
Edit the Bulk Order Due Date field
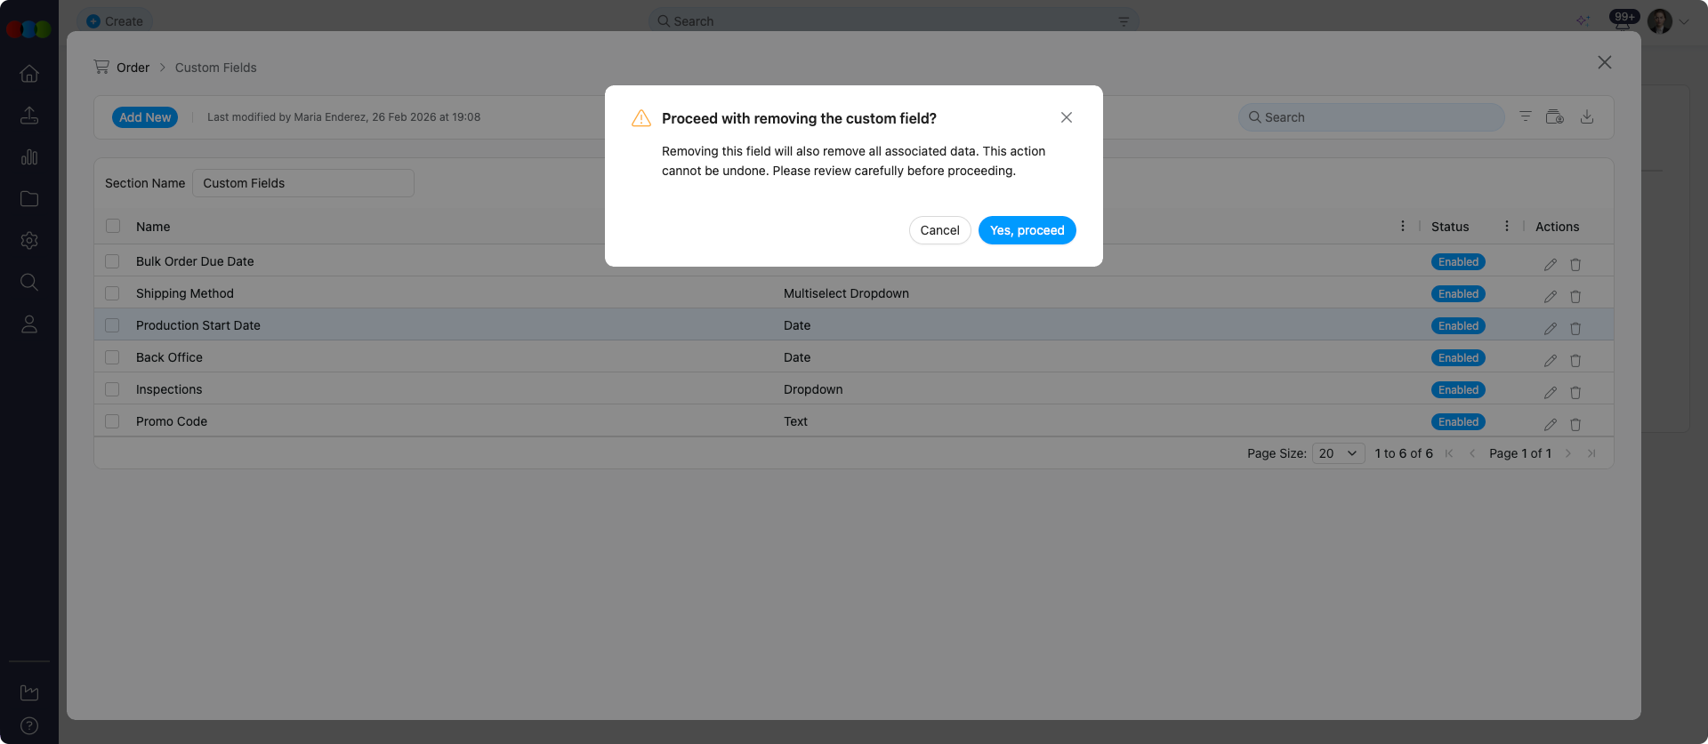1551,265
